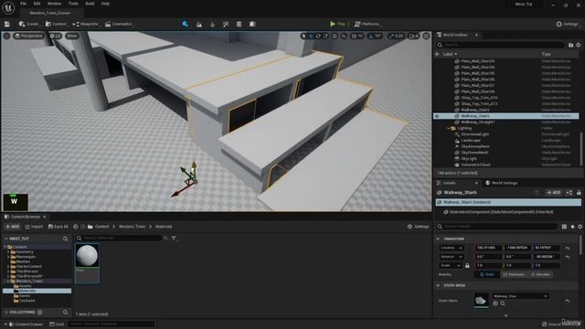This screenshot has width=585, height=329.
Task: Collapse the Transform section
Action: click(438, 239)
